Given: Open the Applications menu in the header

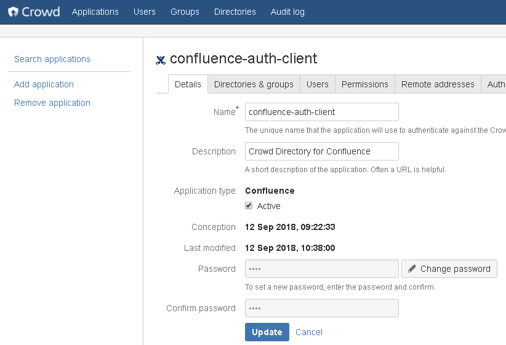Looking at the screenshot, I should pos(95,12).
